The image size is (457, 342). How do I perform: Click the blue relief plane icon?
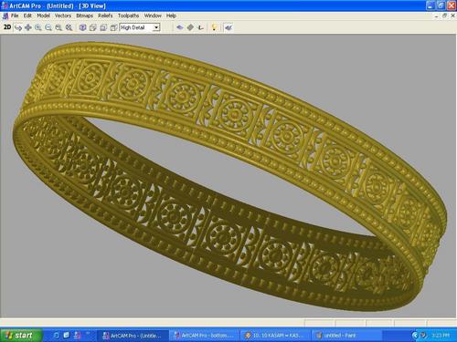[180, 27]
